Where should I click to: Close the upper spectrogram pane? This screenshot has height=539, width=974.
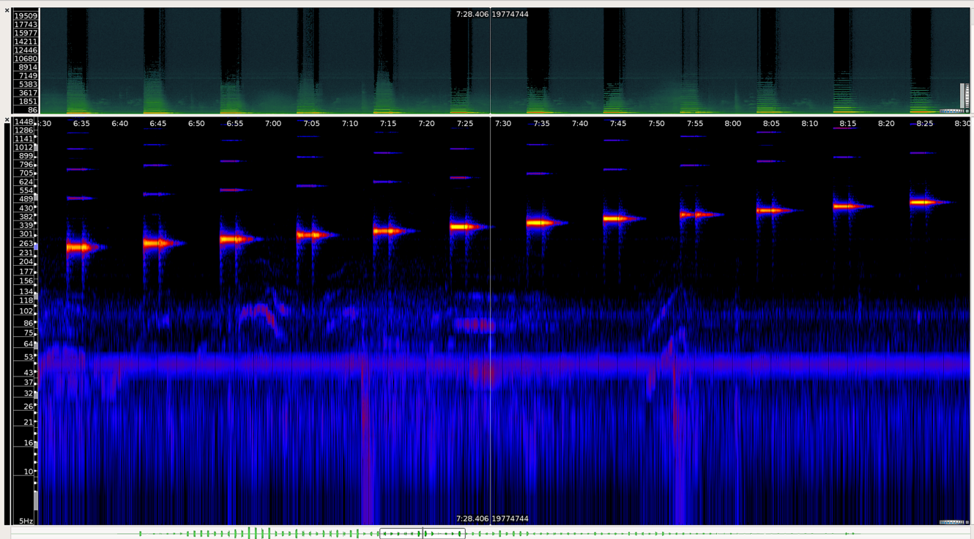point(7,11)
